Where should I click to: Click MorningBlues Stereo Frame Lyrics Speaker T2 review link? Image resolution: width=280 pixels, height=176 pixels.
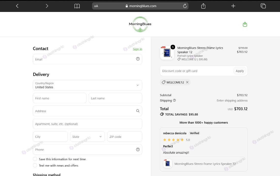click(205, 164)
